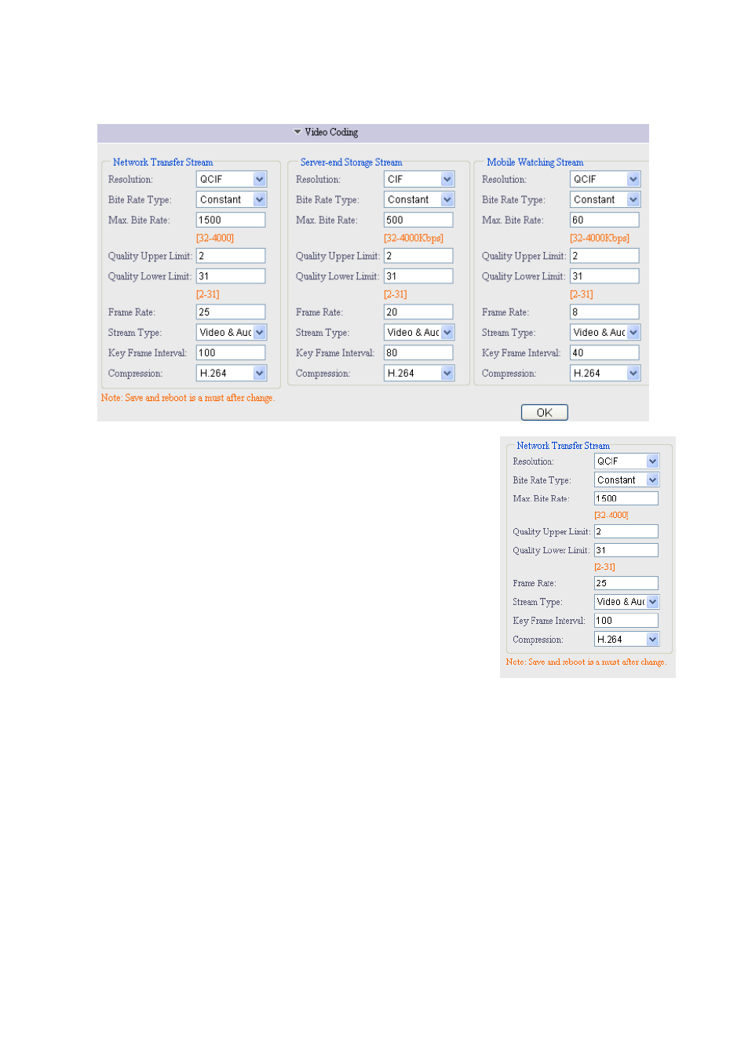Click Quality Upper Limit field in lower detail panel
This screenshot has height=1061, width=748.
(626, 532)
